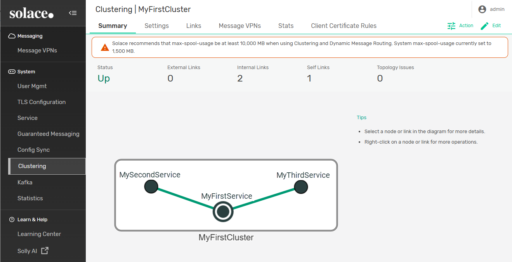Image resolution: width=512 pixels, height=262 pixels.
Task: Open the Links tab
Action: (194, 26)
